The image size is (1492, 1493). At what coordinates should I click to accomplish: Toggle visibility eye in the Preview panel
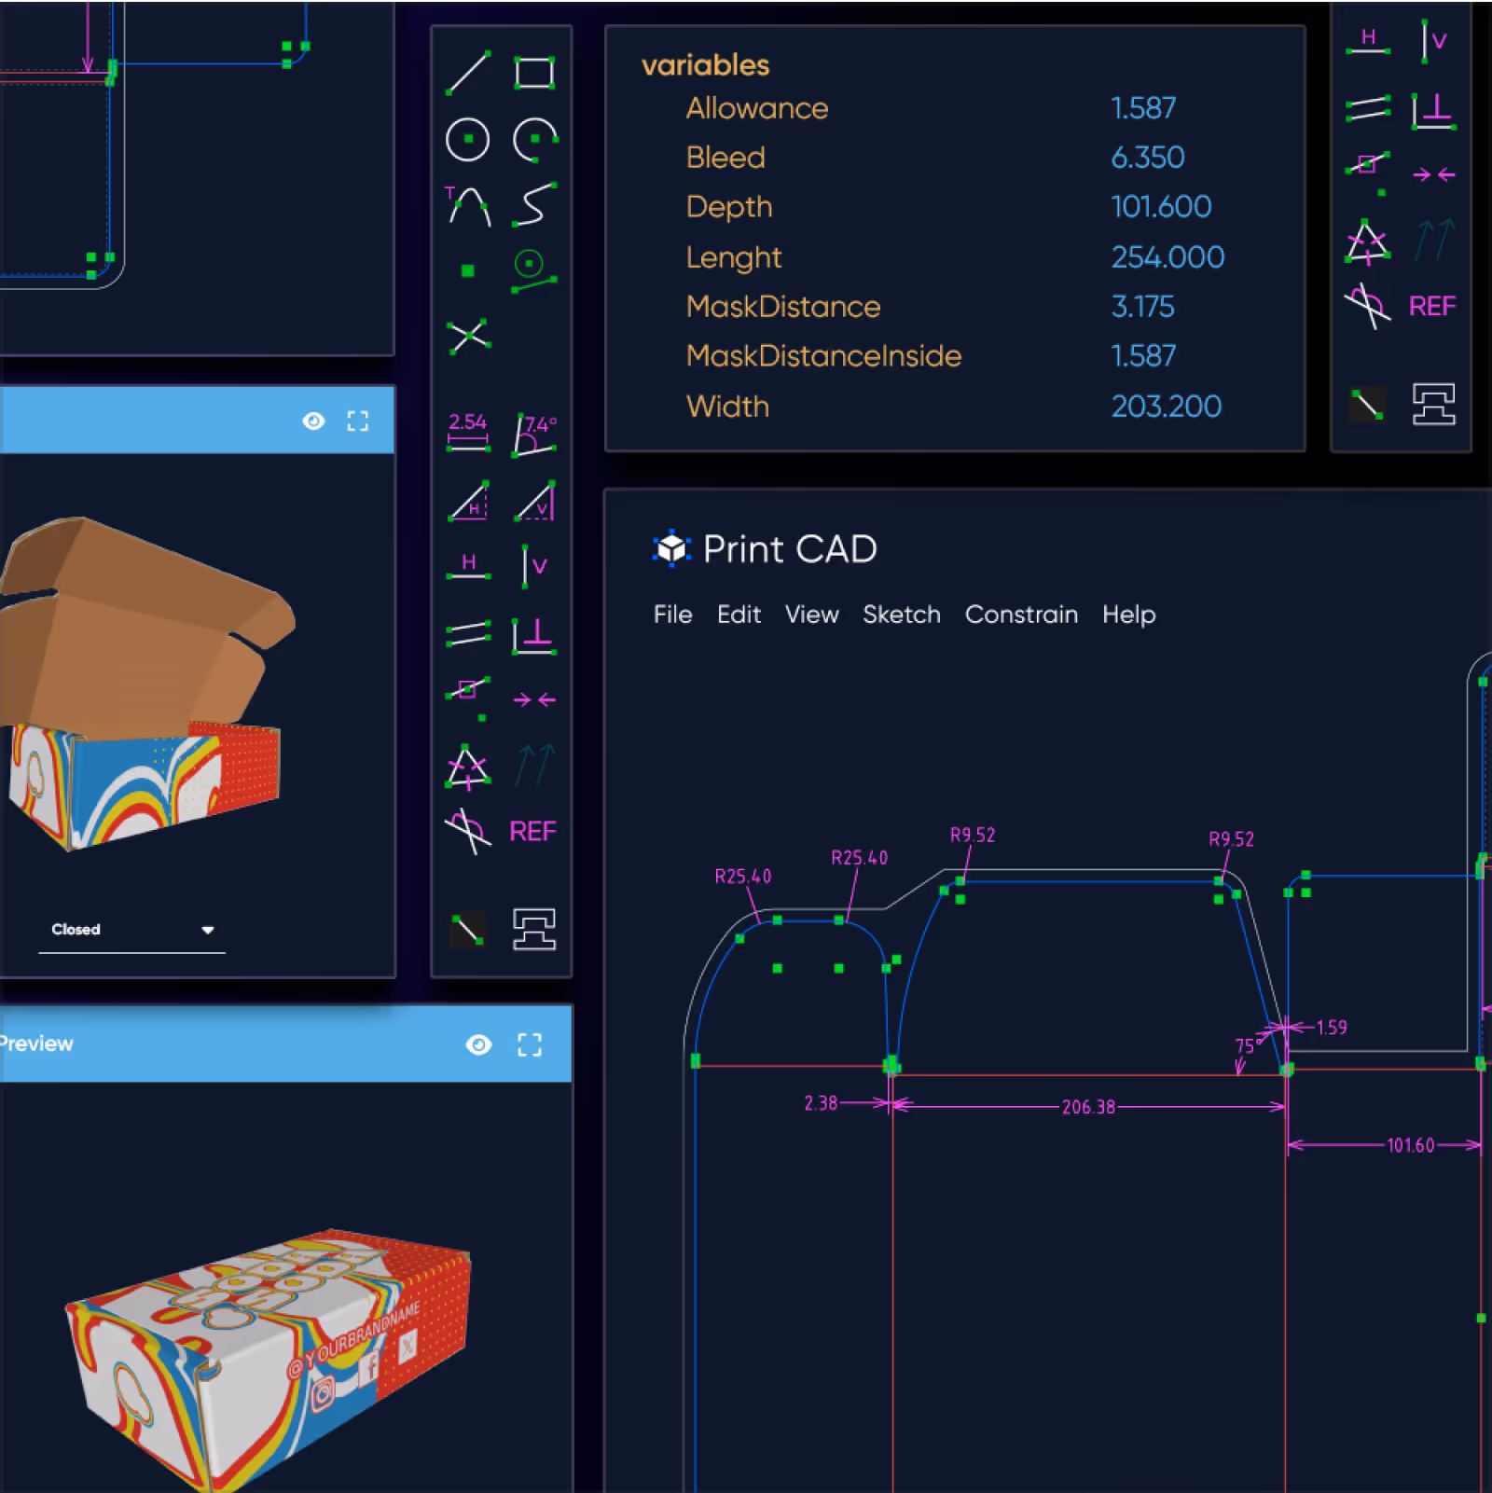[479, 1044]
